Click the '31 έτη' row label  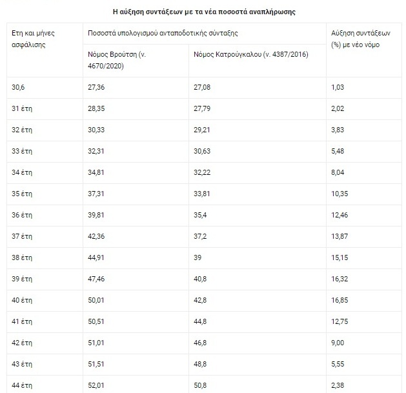pyautogui.click(x=22, y=108)
